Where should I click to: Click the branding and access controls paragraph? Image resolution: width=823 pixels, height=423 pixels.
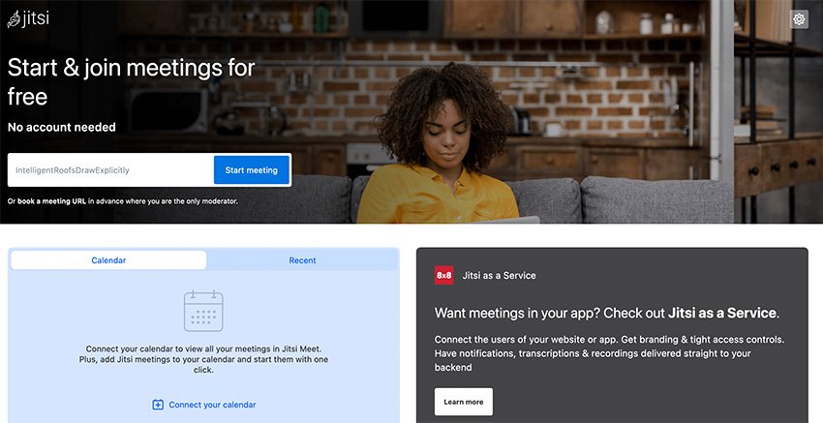coord(609,353)
